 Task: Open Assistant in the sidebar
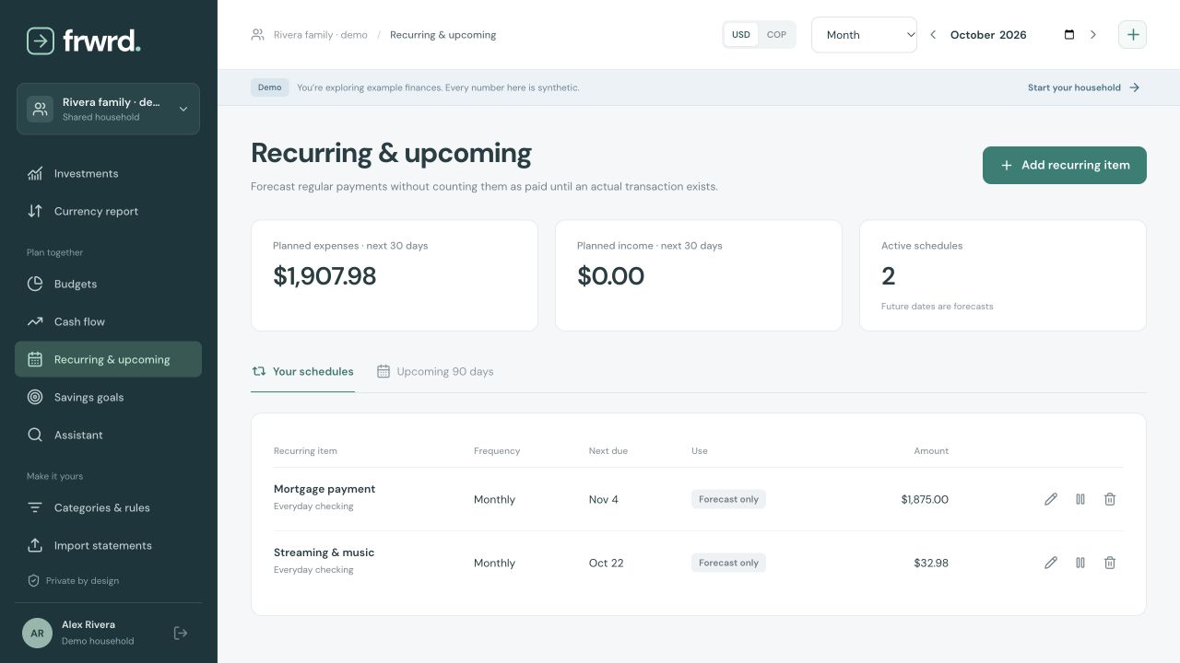click(108, 435)
